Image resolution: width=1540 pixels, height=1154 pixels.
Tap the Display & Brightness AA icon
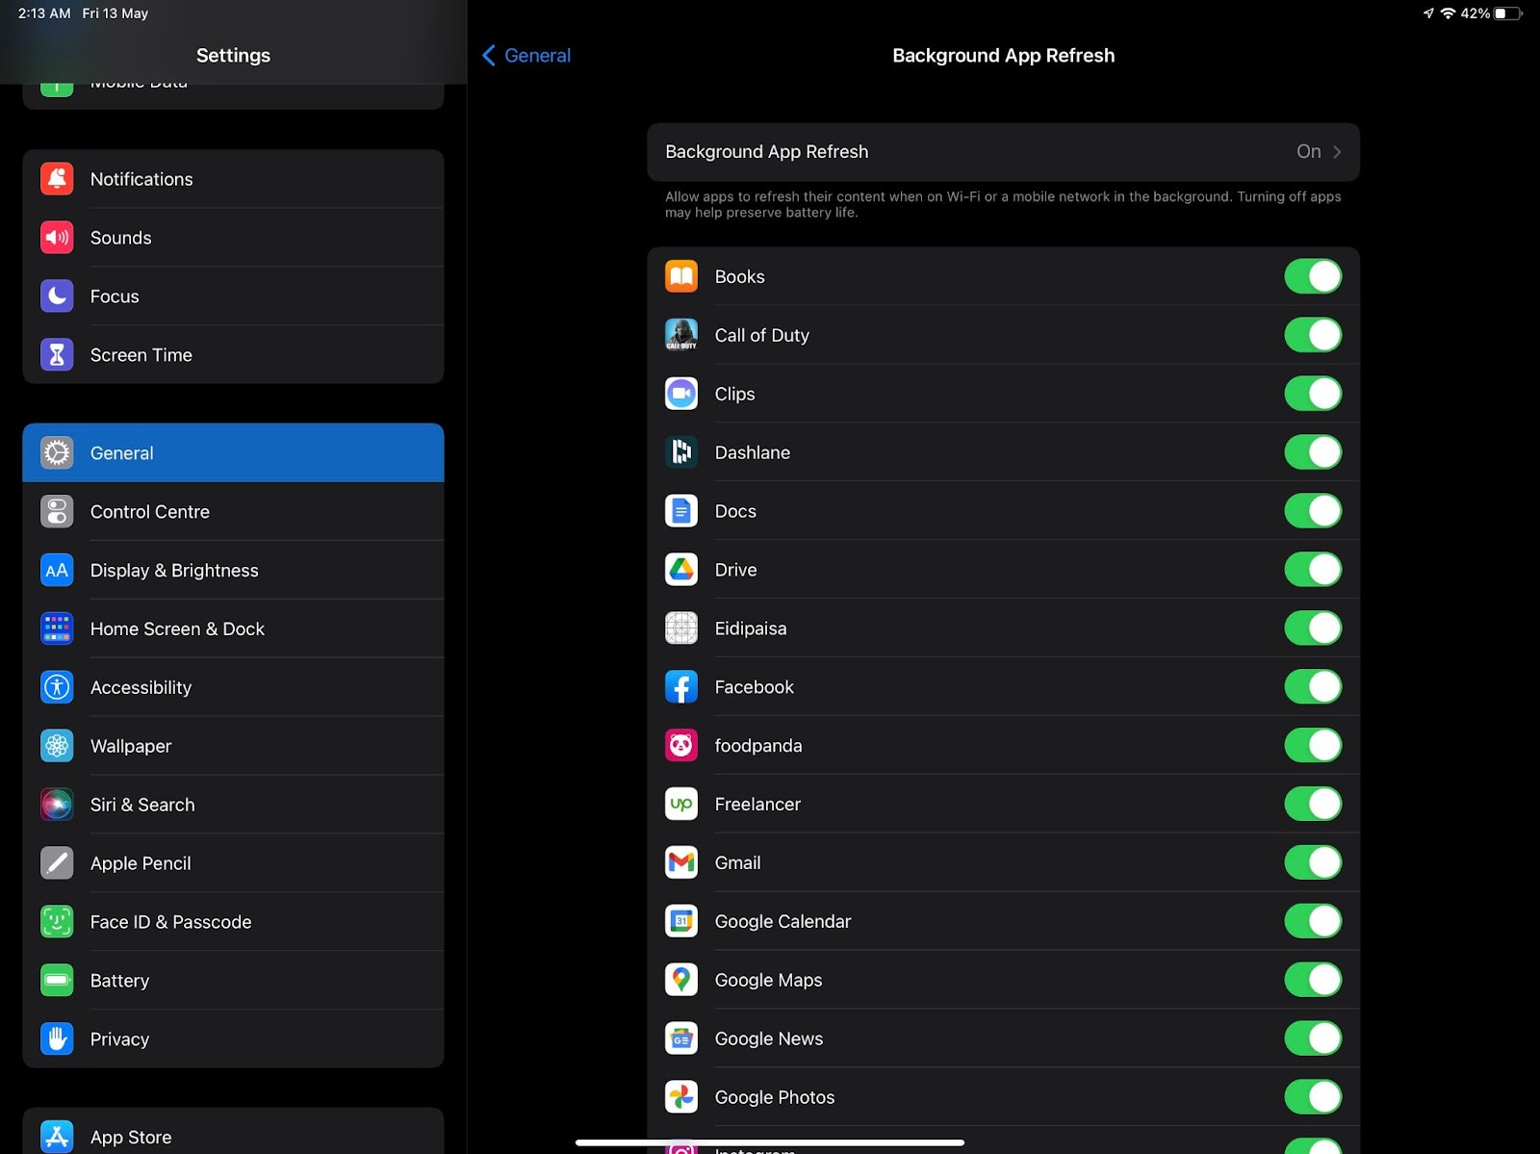click(x=57, y=571)
